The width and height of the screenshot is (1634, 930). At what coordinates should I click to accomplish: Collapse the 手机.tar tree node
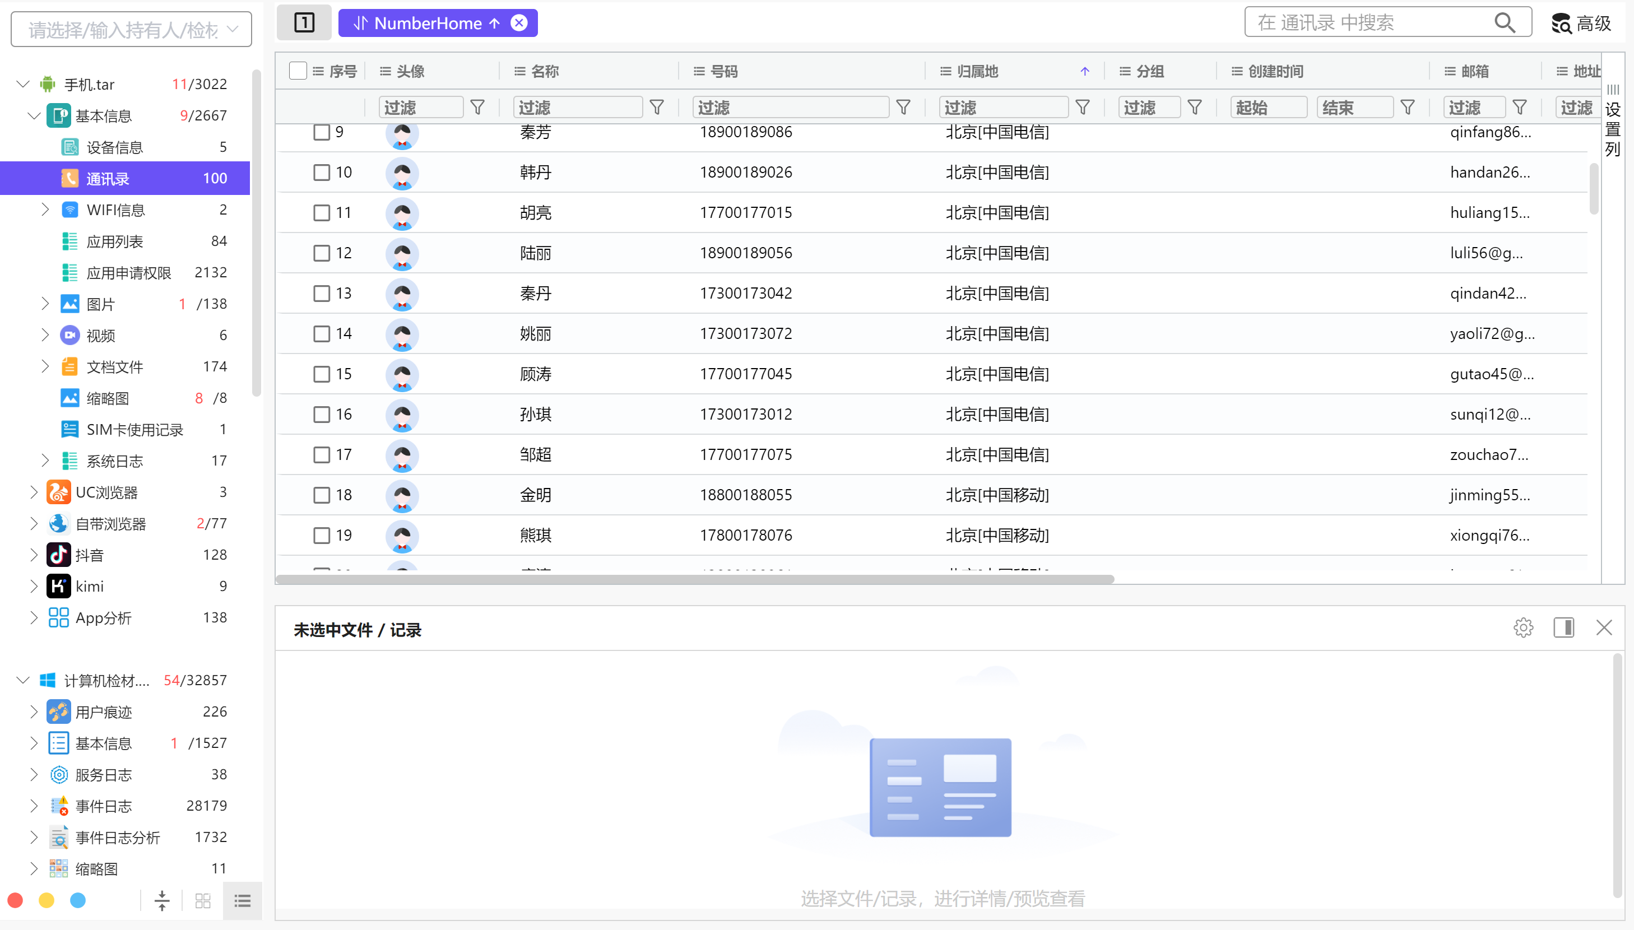coord(23,83)
